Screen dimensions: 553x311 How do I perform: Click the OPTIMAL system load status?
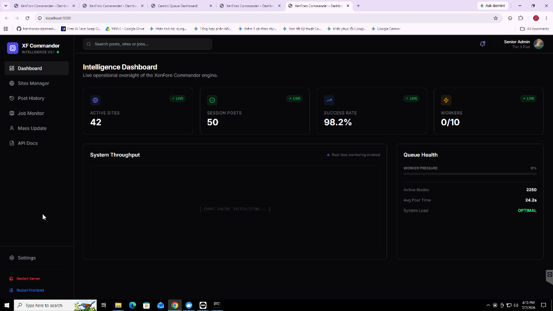pyautogui.click(x=527, y=211)
